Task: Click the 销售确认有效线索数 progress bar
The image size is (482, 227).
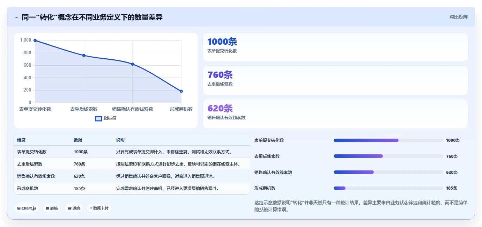Action: coord(388,172)
